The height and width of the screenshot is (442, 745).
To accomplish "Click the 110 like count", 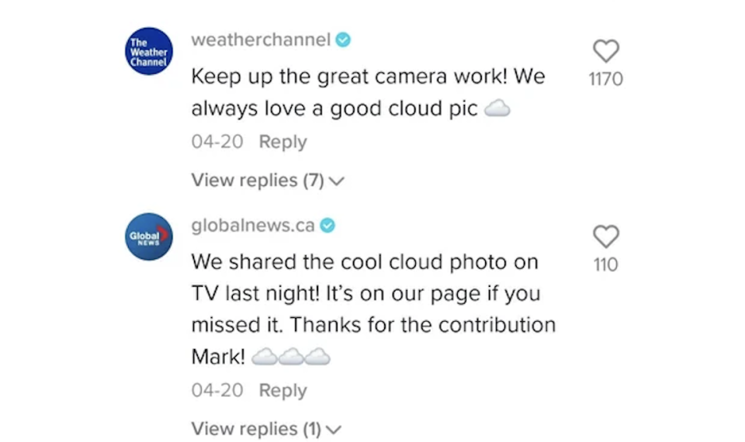I will [606, 265].
